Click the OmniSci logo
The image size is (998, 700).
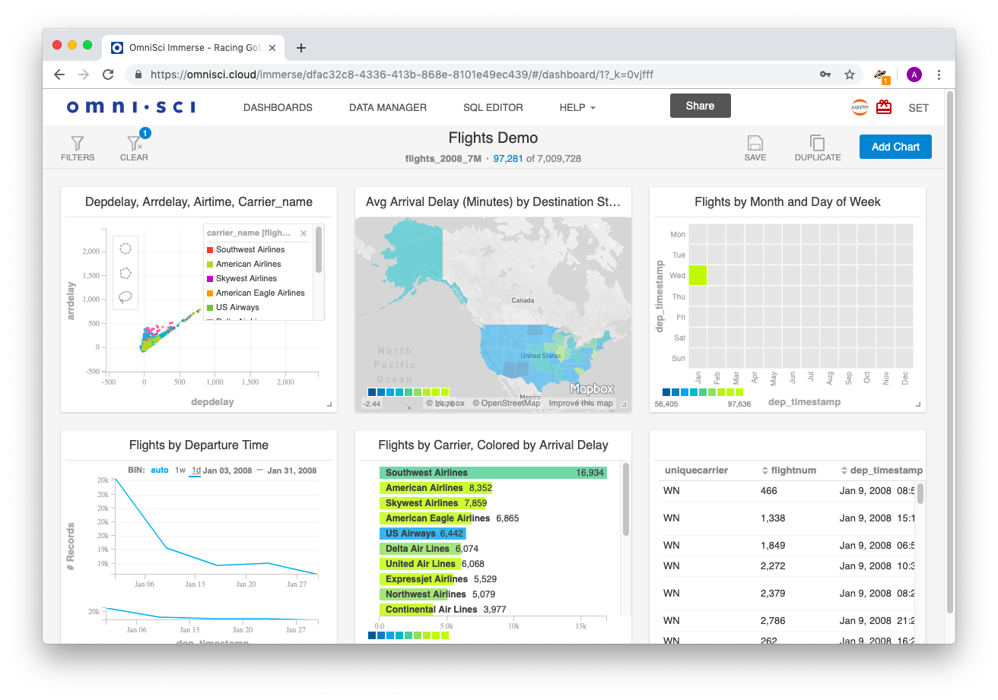coord(131,107)
